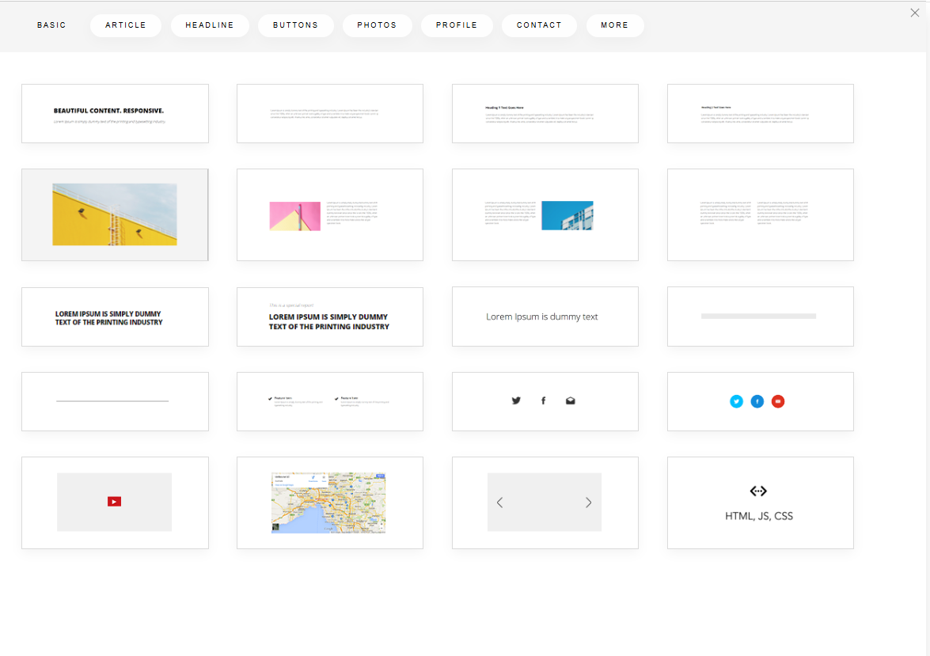Click the blue circular Facebook icon
This screenshot has height=656, width=930.
(757, 401)
